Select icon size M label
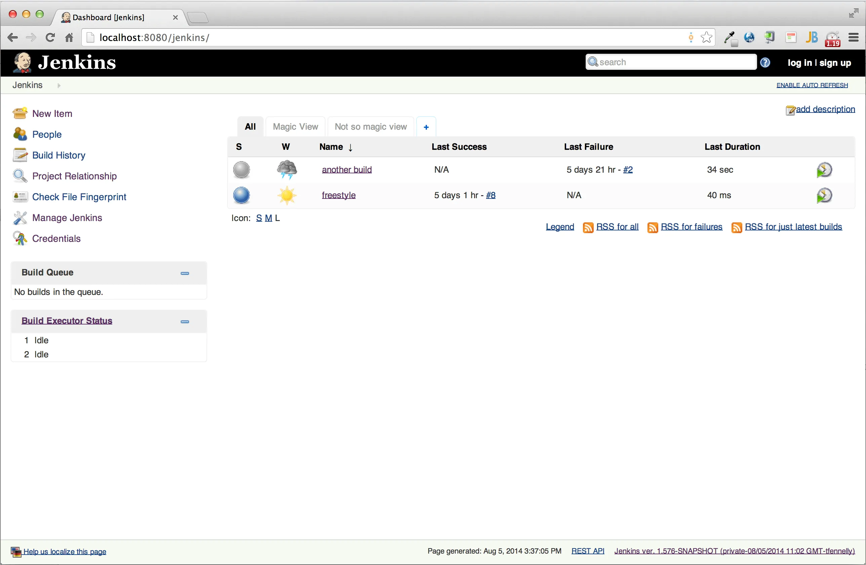866x565 pixels. pos(268,218)
